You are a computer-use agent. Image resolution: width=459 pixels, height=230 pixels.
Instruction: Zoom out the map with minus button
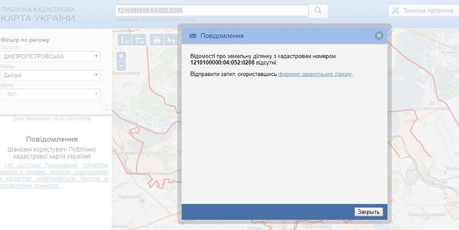(x=121, y=66)
